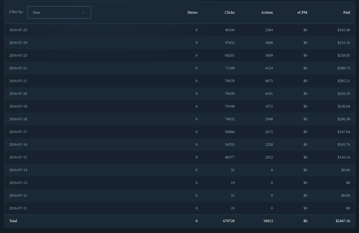Click clicks value 46377
359x233 pixels.
pyautogui.click(x=230, y=157)
